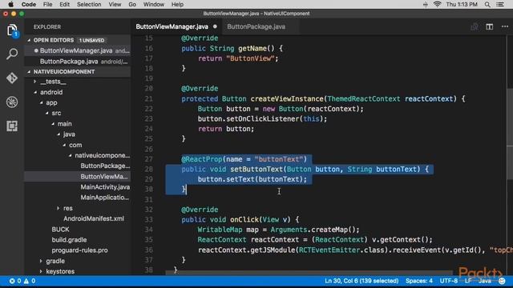
Task: Click the Open Changes icon in editor toolbar
Action: pos(474,26)
